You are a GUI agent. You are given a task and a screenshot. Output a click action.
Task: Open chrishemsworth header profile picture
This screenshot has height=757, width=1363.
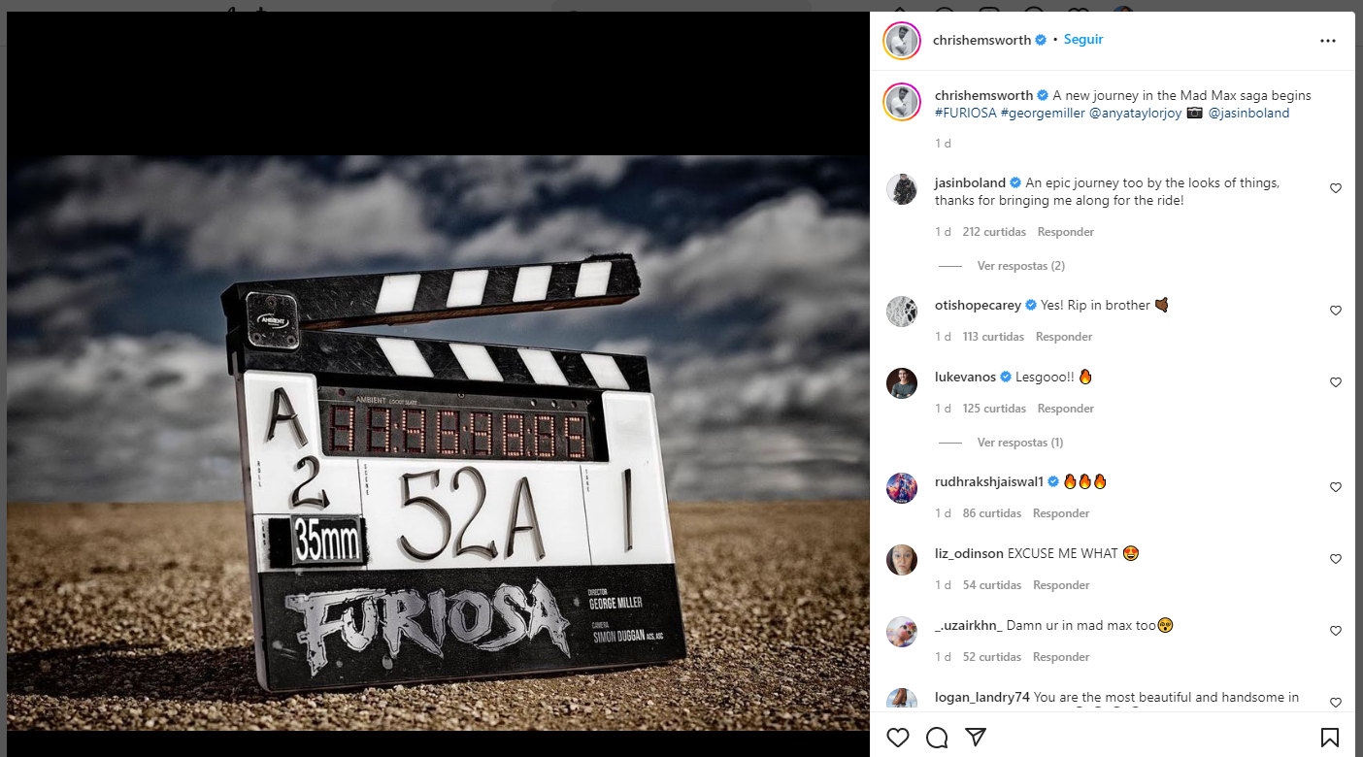tap(902, 41)
